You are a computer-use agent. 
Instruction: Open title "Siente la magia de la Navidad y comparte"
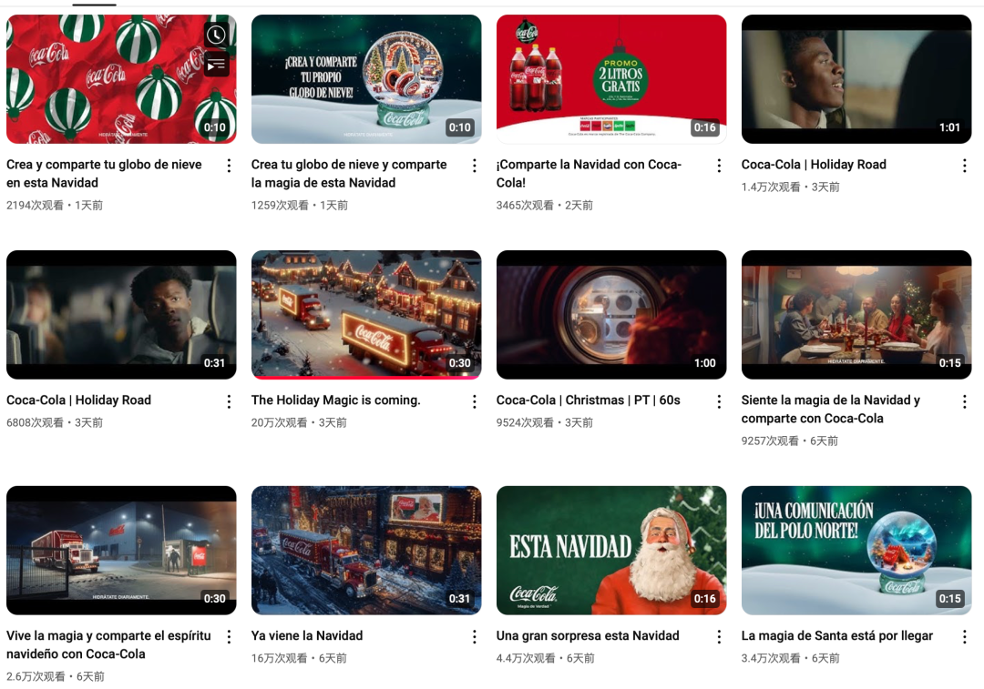tap(831, 410)
